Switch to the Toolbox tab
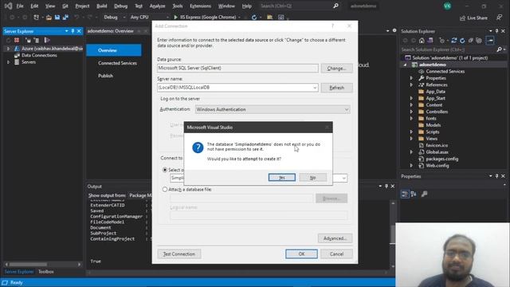The image size is (510, 287). pos(46,271)
